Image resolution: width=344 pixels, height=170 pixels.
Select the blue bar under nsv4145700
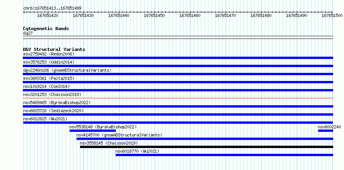(x=205, y=139)
